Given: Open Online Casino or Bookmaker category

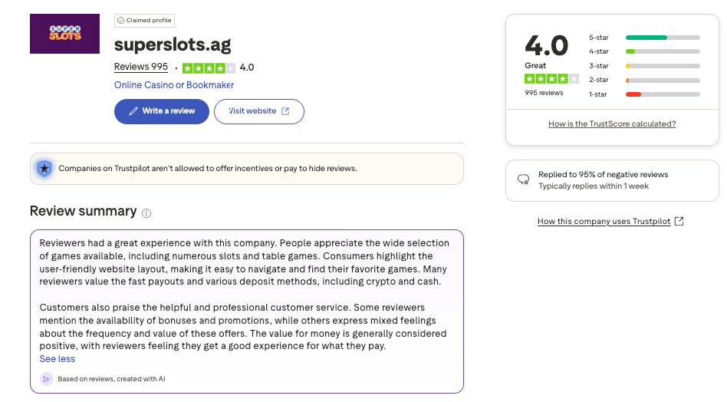Looking at the screenshot, I should (x=174, y=85).
